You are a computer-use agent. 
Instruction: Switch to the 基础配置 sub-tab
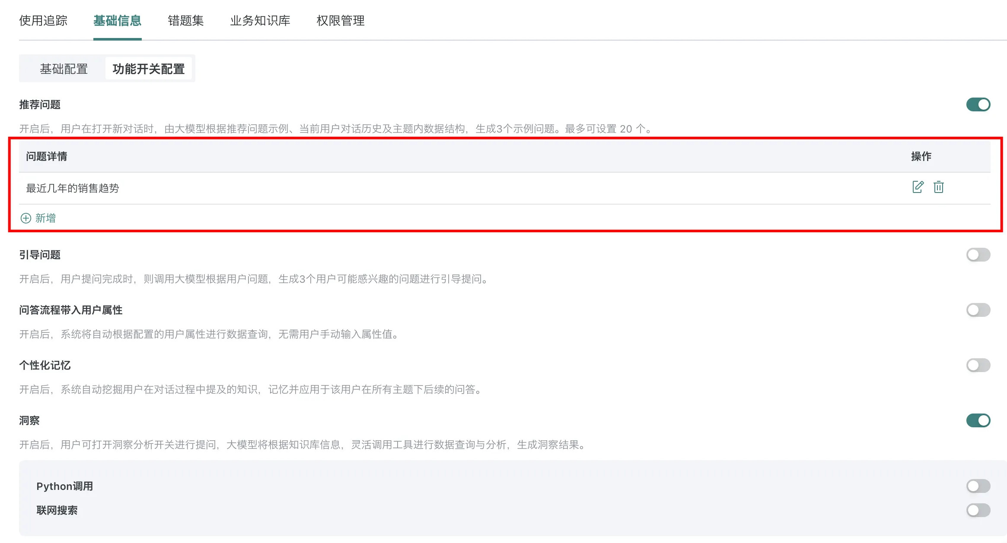(x=64, y=69)
